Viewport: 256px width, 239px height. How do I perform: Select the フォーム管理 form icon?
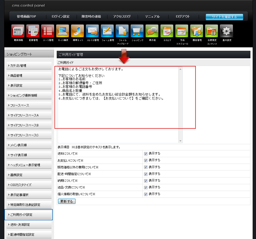[x=107, y=31]
